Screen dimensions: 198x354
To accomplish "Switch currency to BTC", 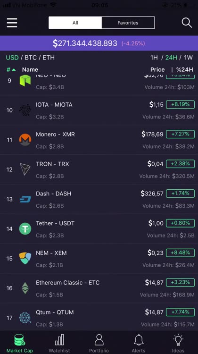I will [31, 58].
